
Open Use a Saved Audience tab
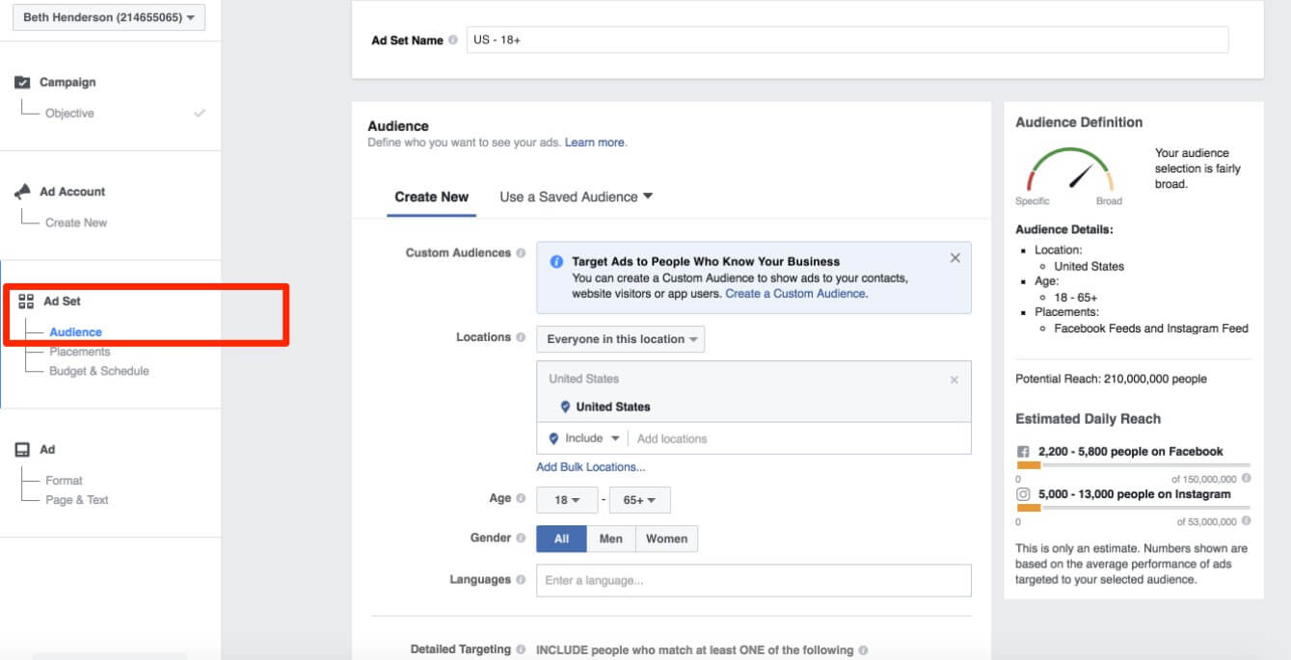coord(576,197)
